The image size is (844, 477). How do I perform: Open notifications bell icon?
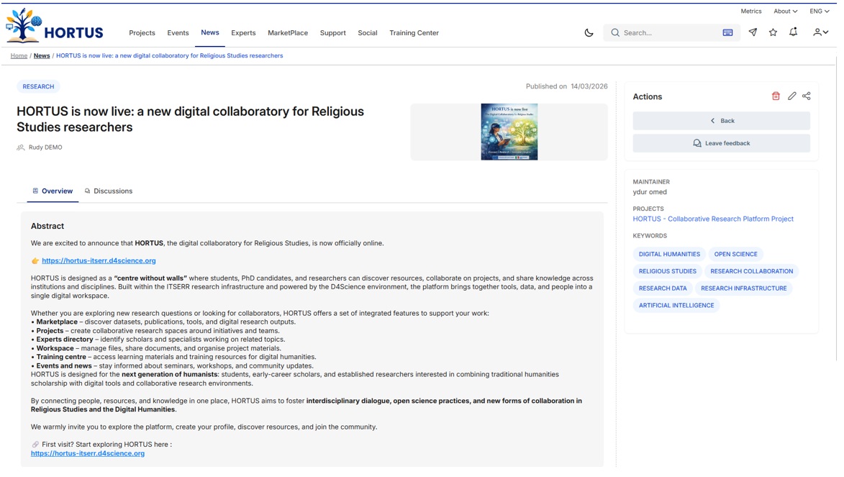(x=794, y=32)
